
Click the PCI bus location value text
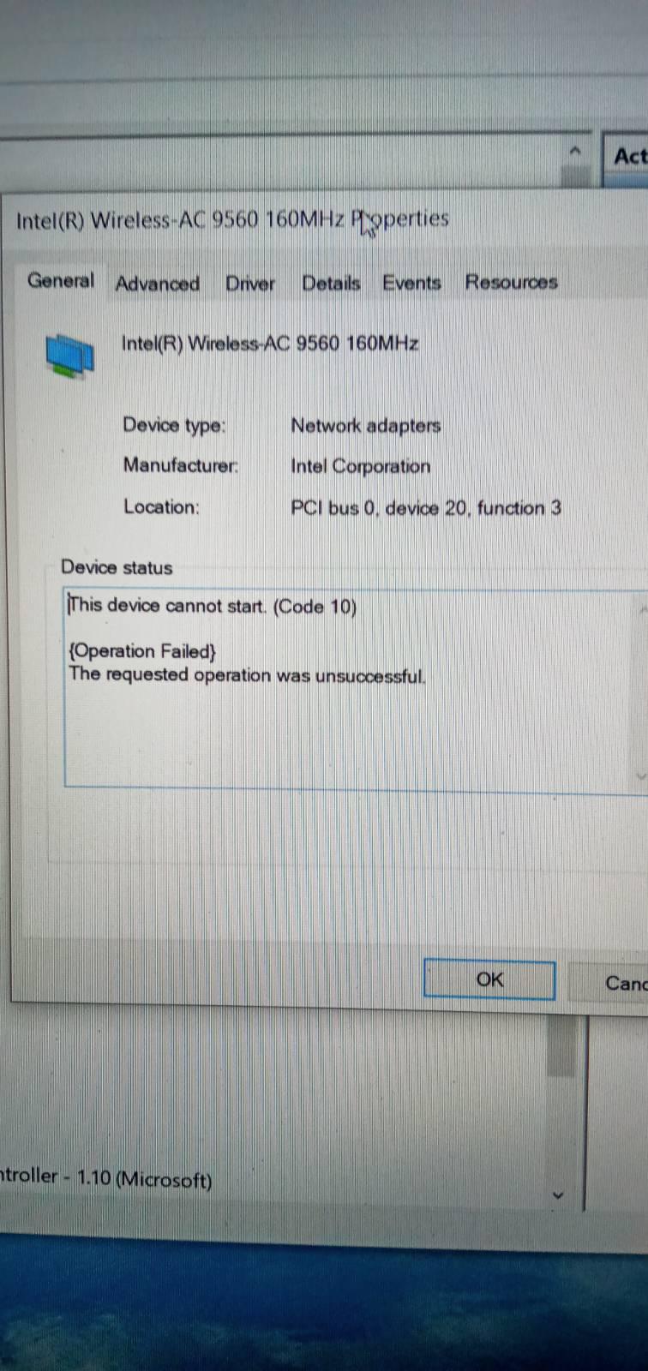[x=426, y=508]
